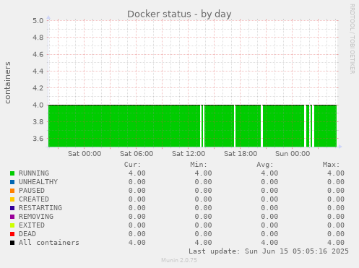Click the purple REMOVING legend swatch
359x268 pixels.
12,217
